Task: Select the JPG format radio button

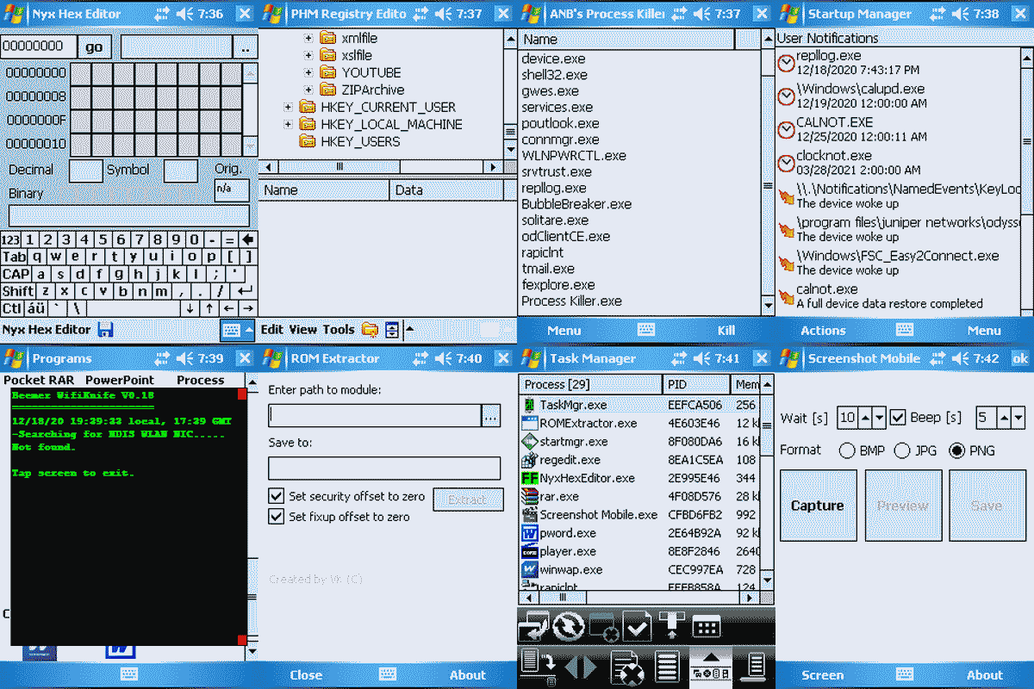Action: pos(902,450)
